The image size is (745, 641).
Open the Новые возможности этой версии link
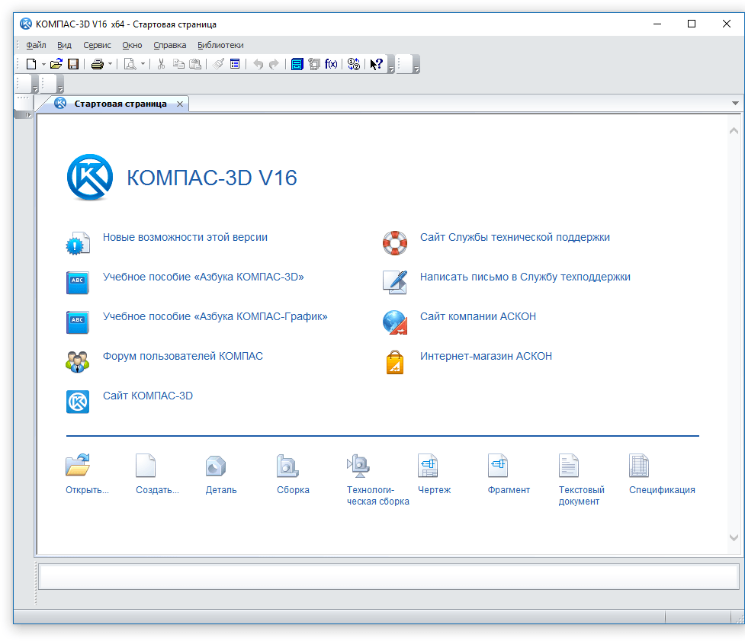185,238
